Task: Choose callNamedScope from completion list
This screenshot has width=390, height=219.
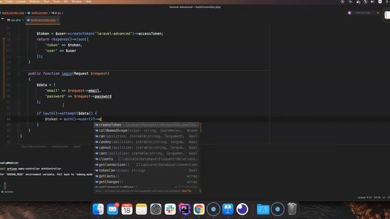Action: tap(147, 131)
